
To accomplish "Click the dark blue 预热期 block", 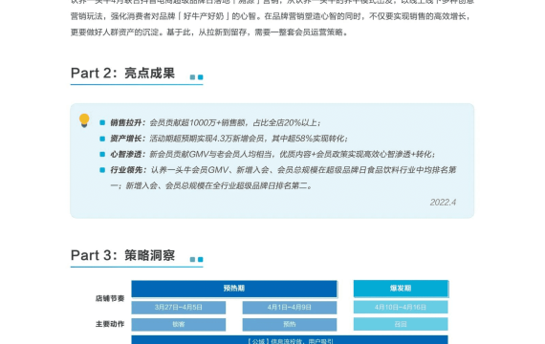I will [x=234, y=289].
